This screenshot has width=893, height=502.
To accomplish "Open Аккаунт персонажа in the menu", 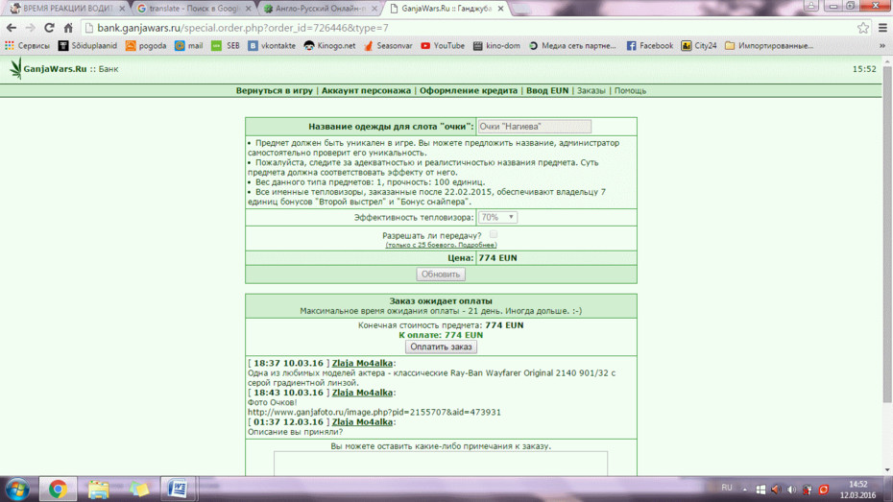I will [x=366, y=90].
